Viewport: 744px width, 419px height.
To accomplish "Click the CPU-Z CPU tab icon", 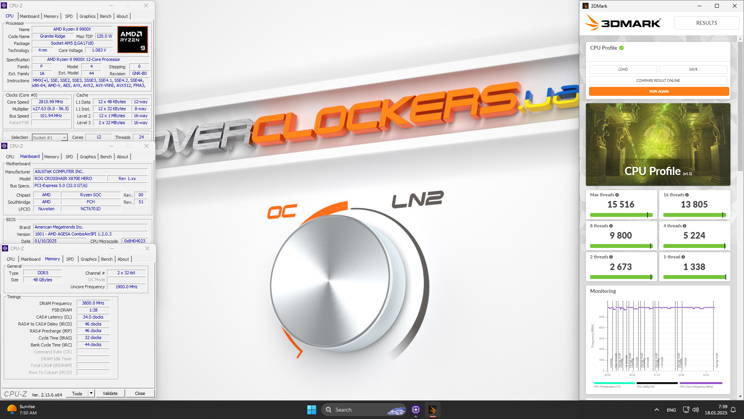I will pyautogui.click(x=10, y=16).
